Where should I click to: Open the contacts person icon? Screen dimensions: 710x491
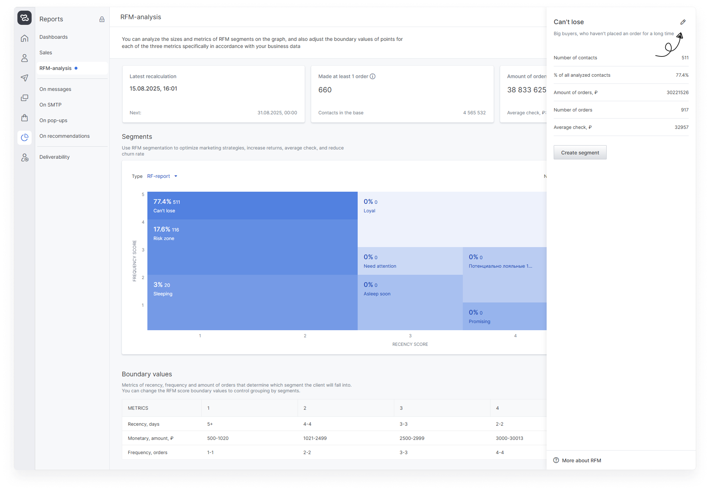pyautogui.click(x=25, y=58)
